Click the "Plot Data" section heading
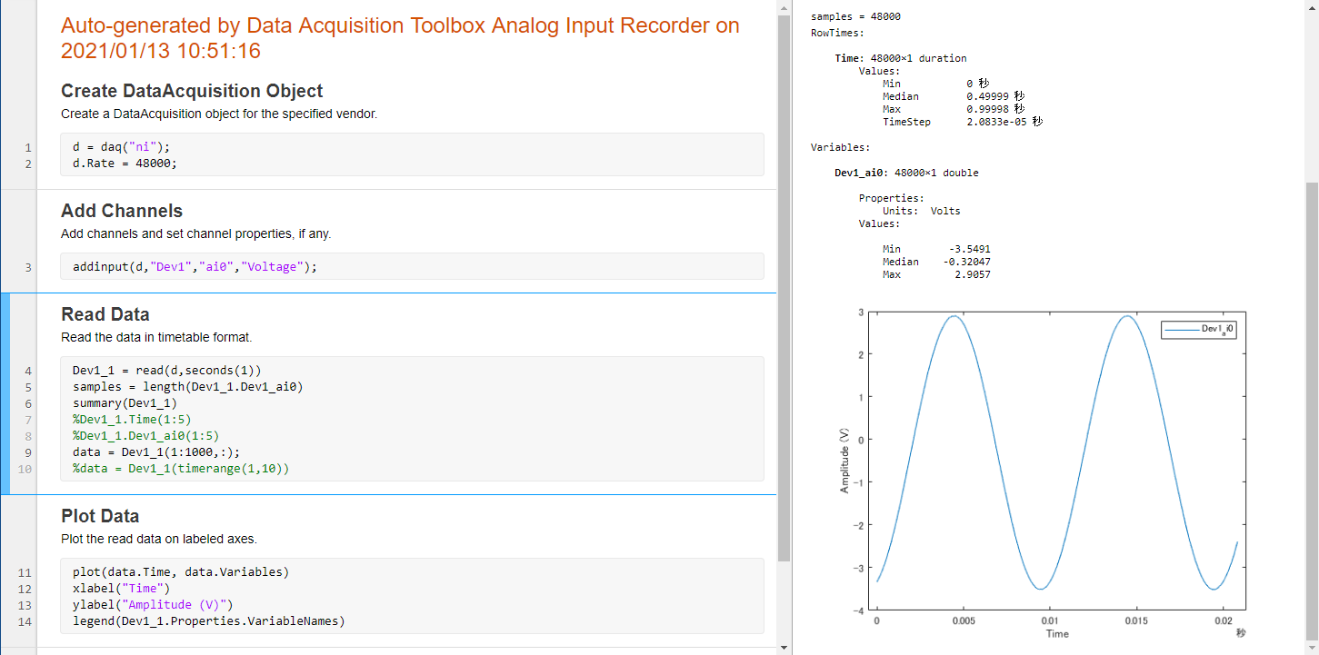 click(101, 515)
